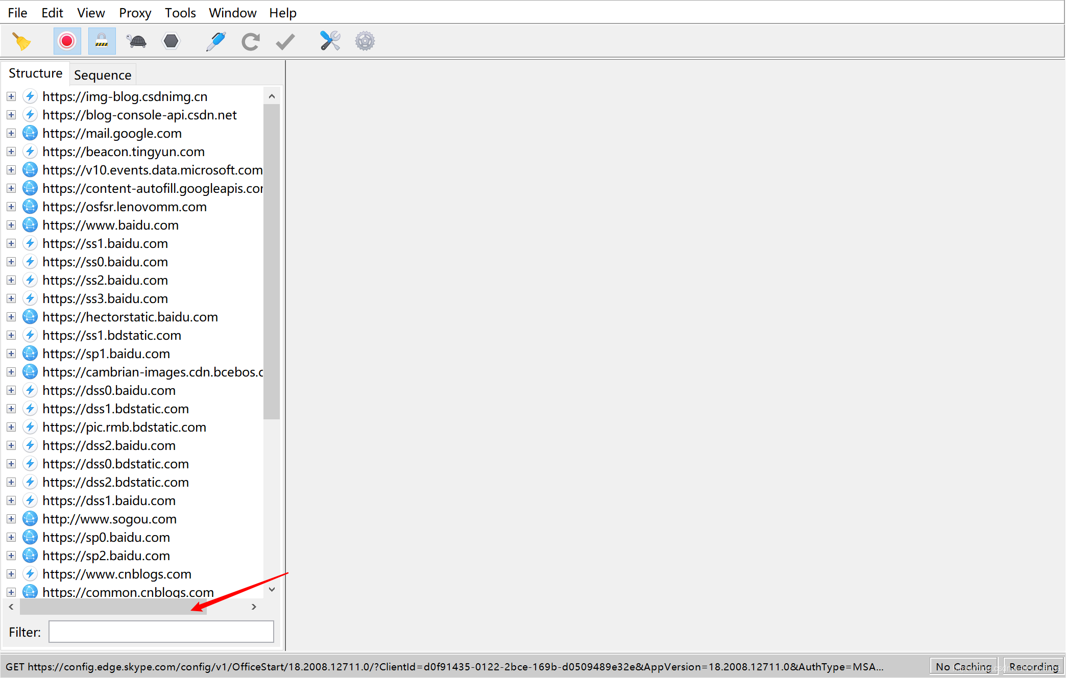Click the No Caching status button

[x=963, y=666]
